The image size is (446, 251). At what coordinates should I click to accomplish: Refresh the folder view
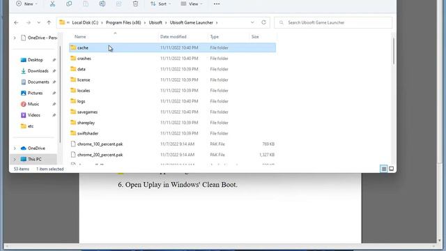point(263,22)
